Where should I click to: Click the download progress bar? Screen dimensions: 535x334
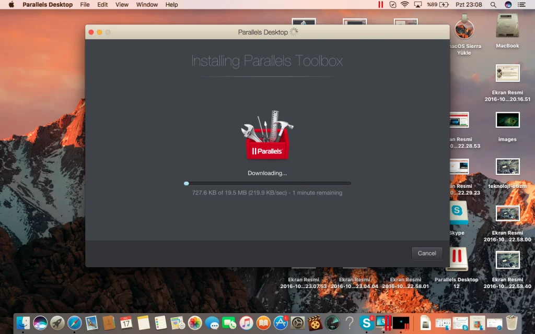coord(267,183)
